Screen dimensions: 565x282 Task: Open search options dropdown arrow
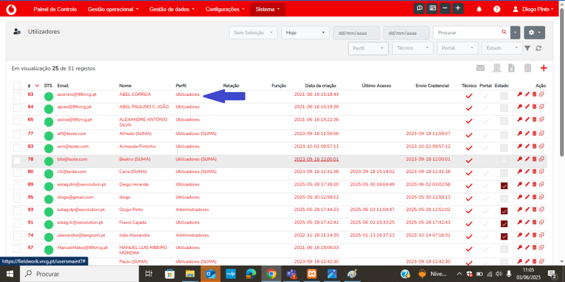coord(515,32)
